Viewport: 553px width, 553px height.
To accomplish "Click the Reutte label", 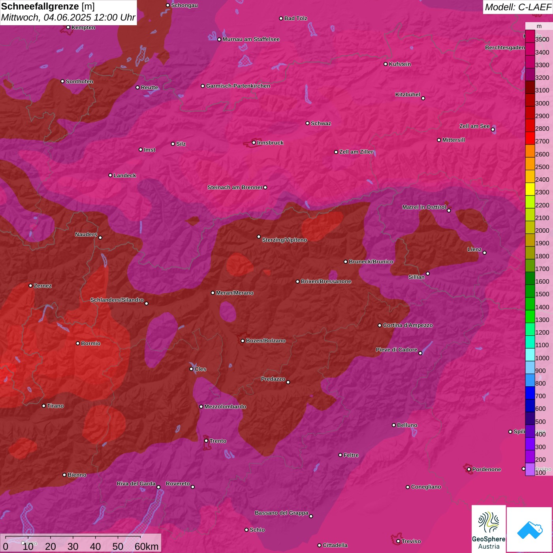I will point(150,87).
